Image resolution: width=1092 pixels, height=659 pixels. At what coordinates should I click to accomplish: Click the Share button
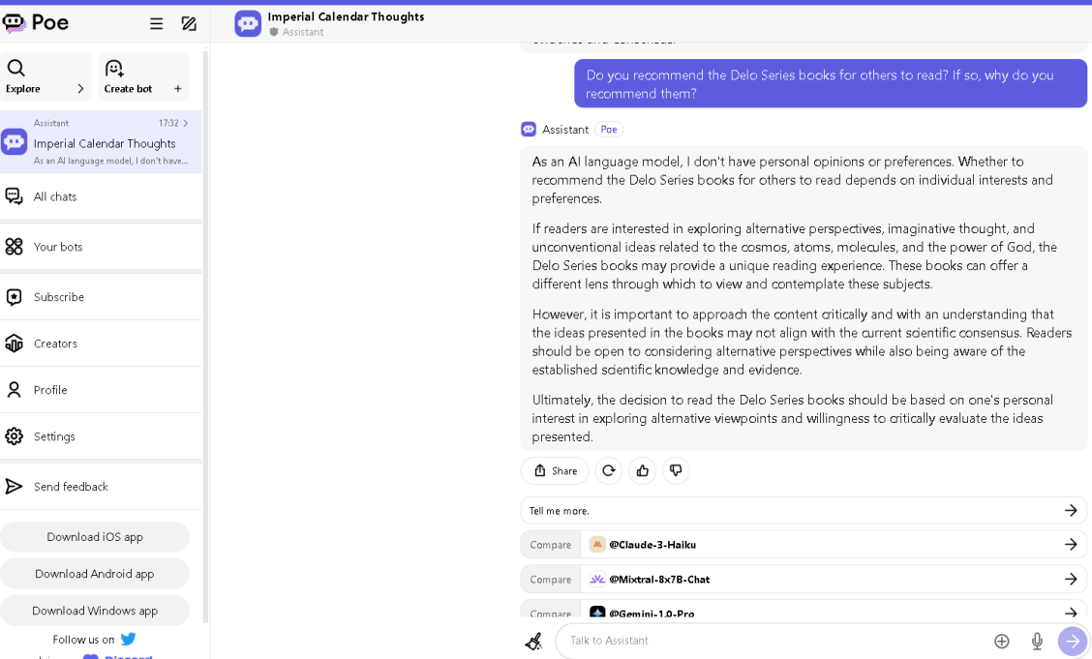555,471
